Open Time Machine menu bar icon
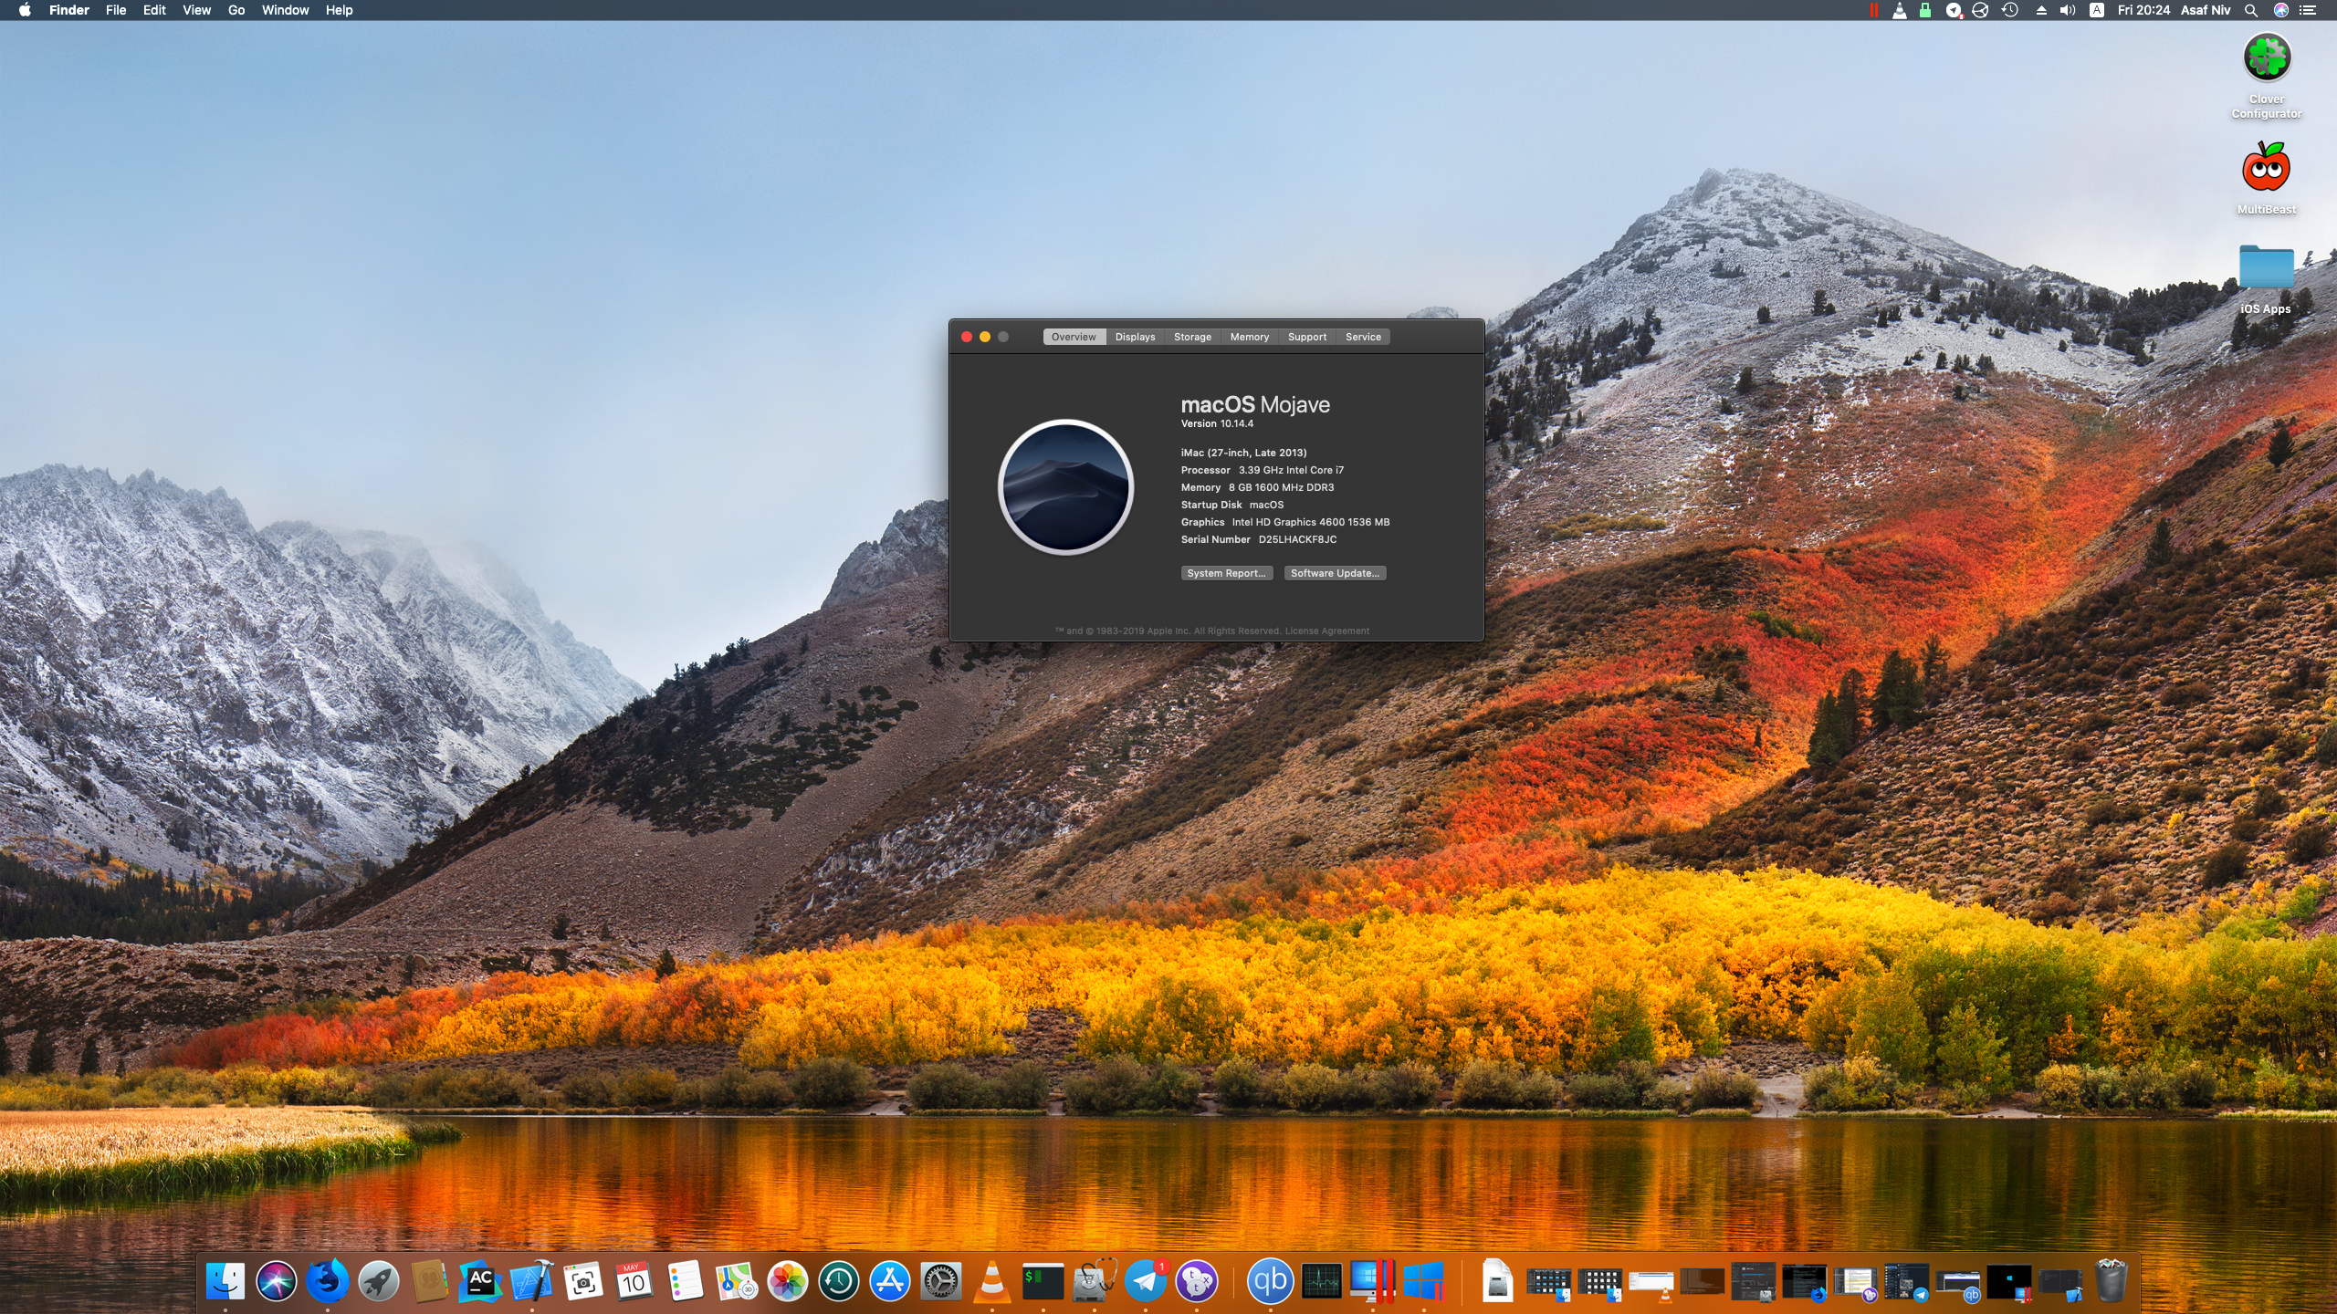 [2010, 10]
